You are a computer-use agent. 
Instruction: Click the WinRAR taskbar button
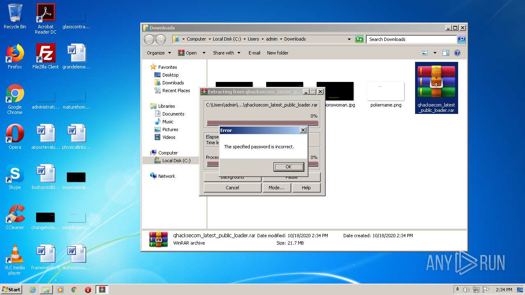(x=102, y=290)
